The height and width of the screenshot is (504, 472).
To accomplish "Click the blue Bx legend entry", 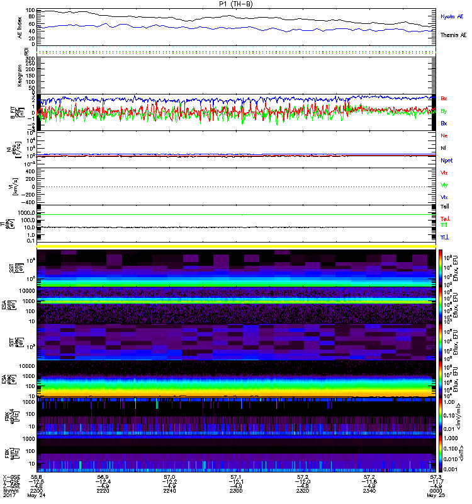I will pos(444,123).
